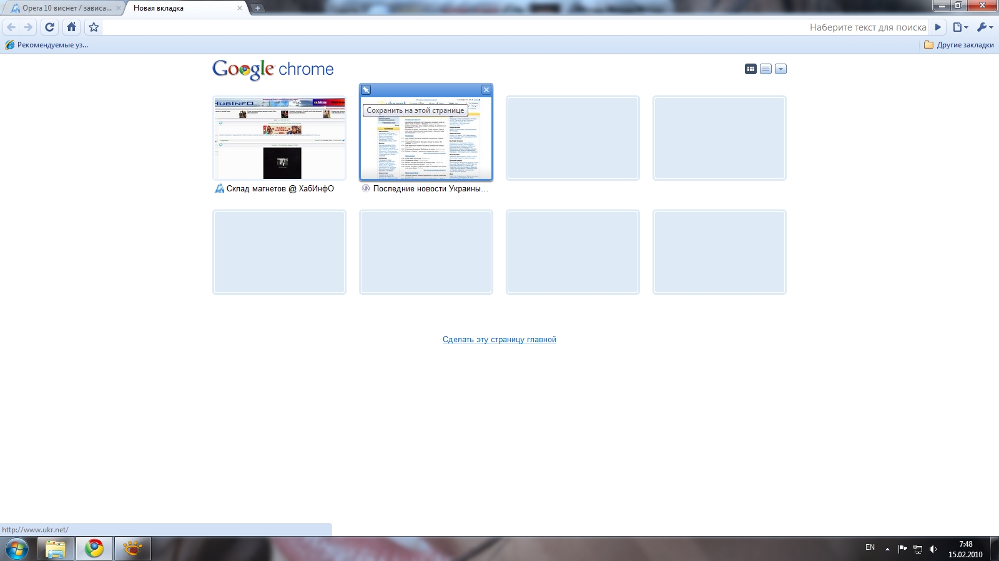Switch to thumbnail grid view
Image resolution: width=999 pixels, height=561 pixels.
(x=750, y=69)
